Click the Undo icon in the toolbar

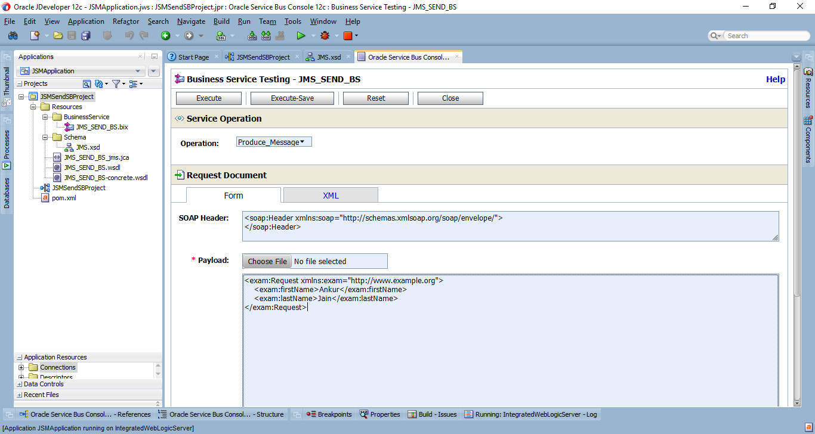tap(129, 35)
